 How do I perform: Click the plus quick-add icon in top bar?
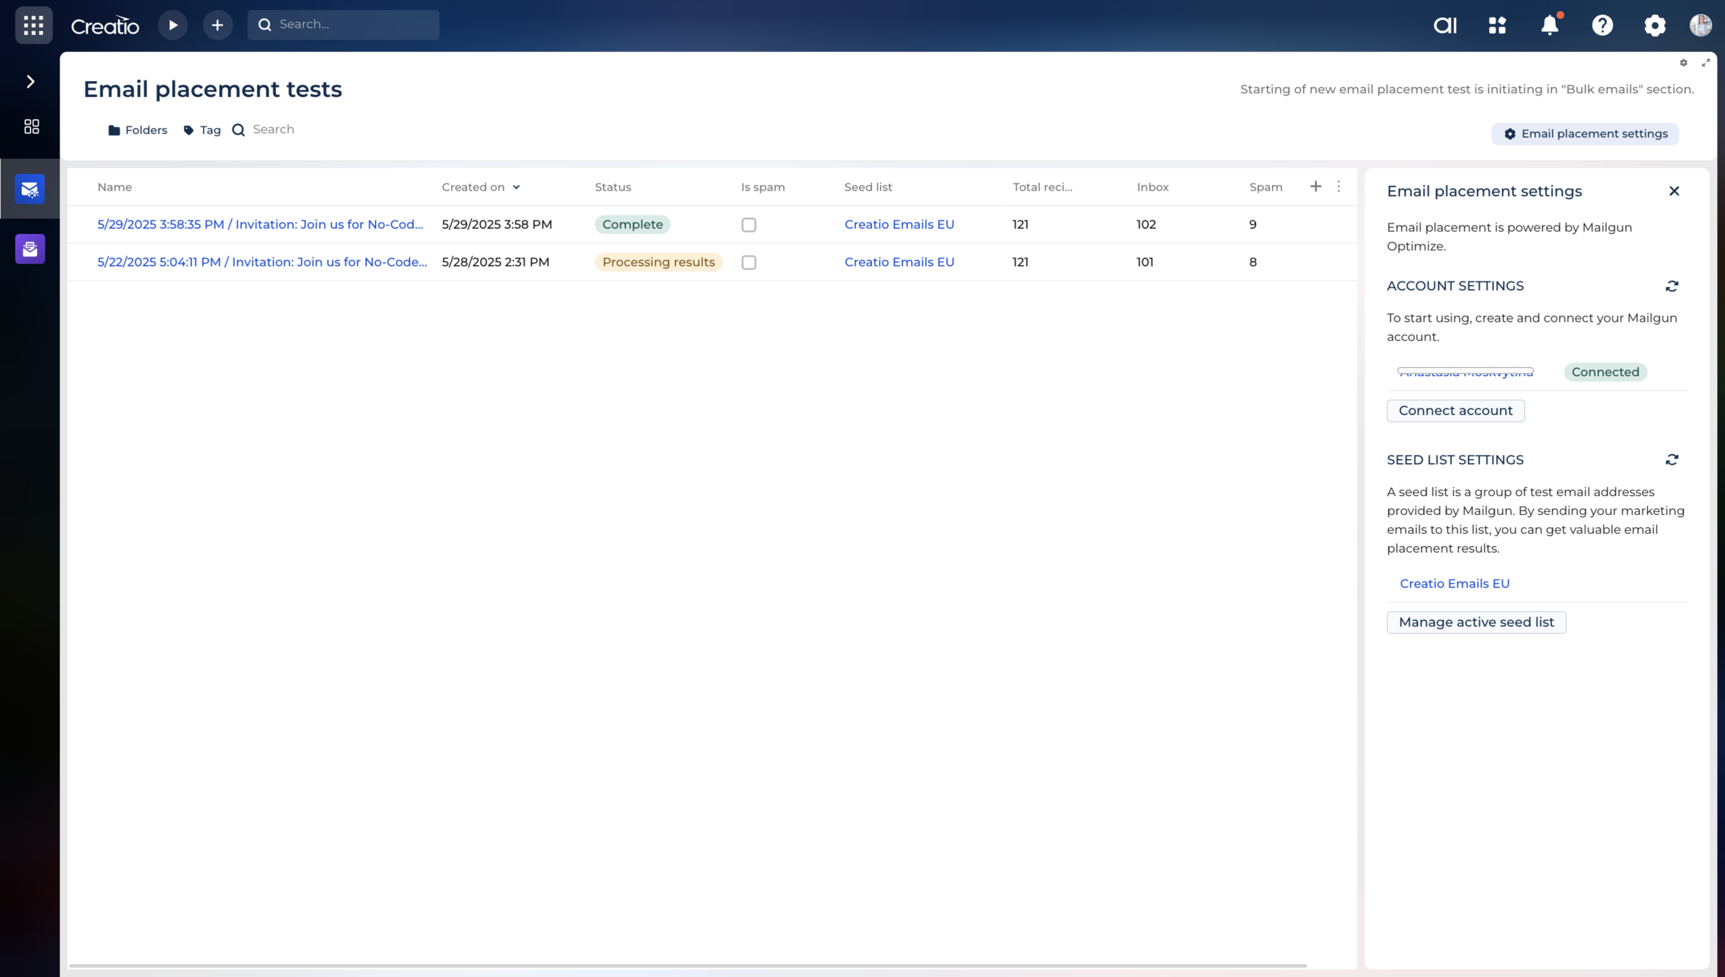point(217,25)
